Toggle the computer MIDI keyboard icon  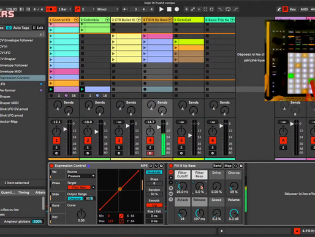[285, 9]
